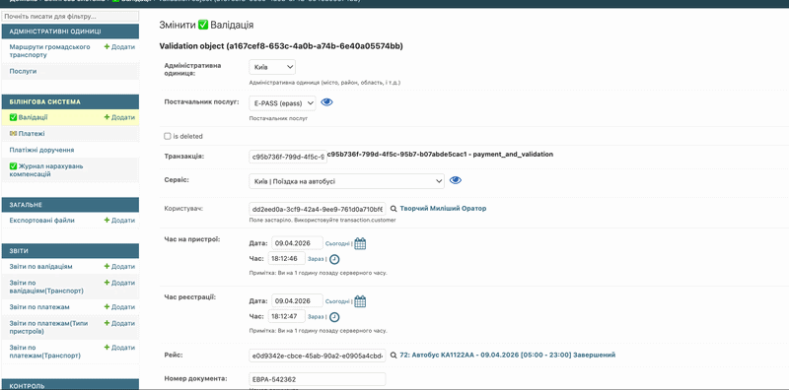This screenshot has width=789, height=390.
Task: Click the ЗАГАЛЬНЕ section header
Action: (70, 205)
